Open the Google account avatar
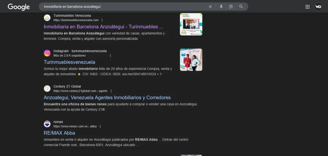Screen dimensions: 328x156 point(318,7)
